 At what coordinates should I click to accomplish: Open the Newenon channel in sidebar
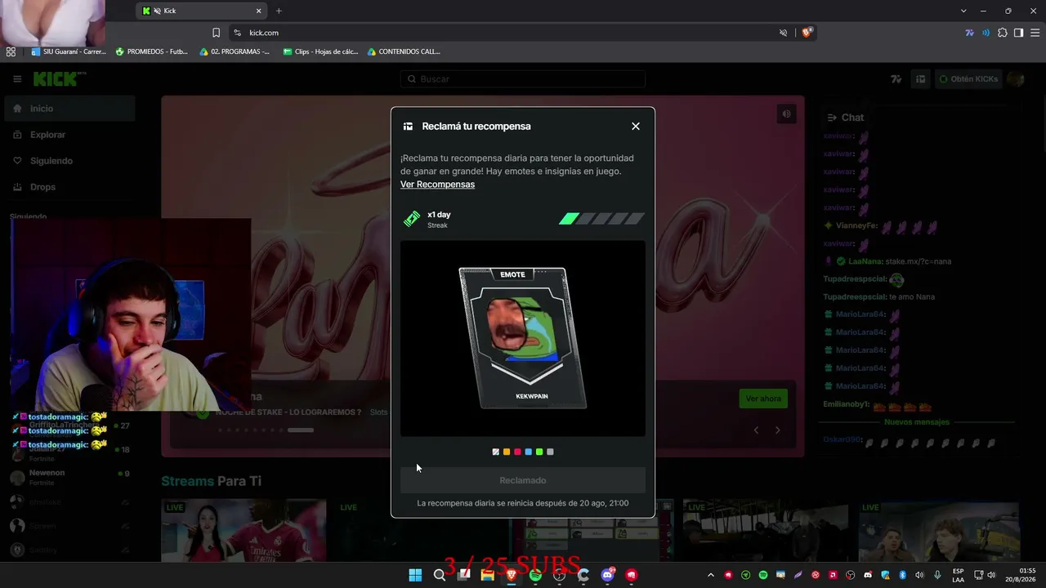click(69, 478)
